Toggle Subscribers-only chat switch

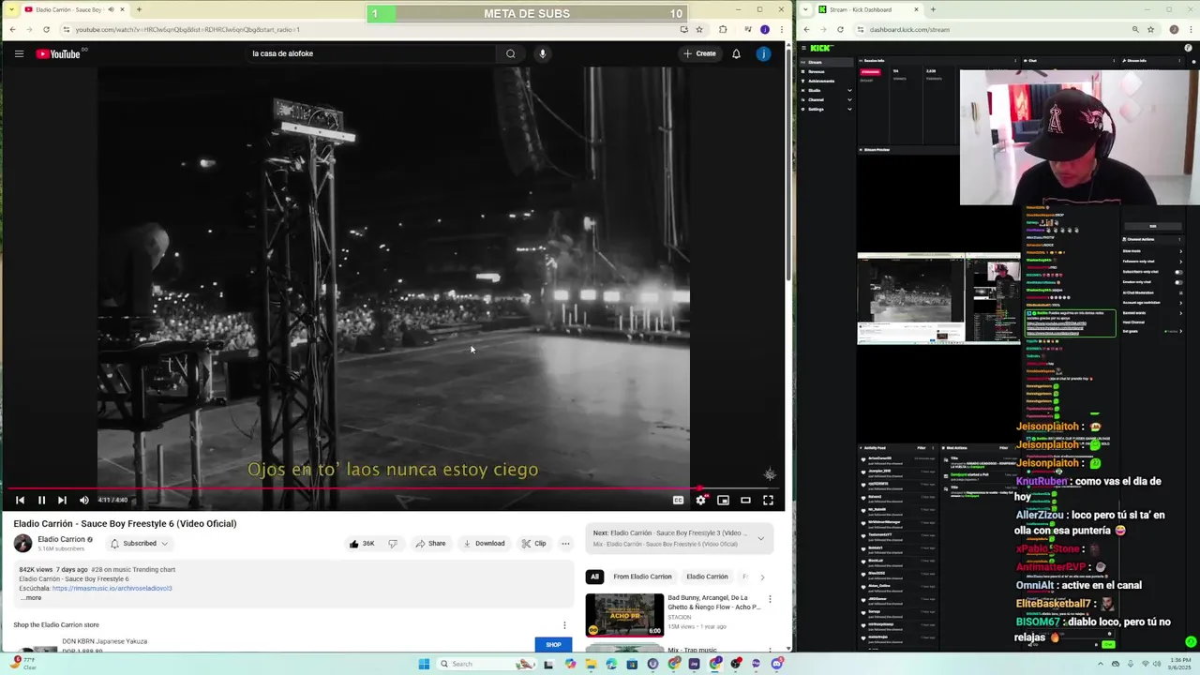coord(1180,272)
